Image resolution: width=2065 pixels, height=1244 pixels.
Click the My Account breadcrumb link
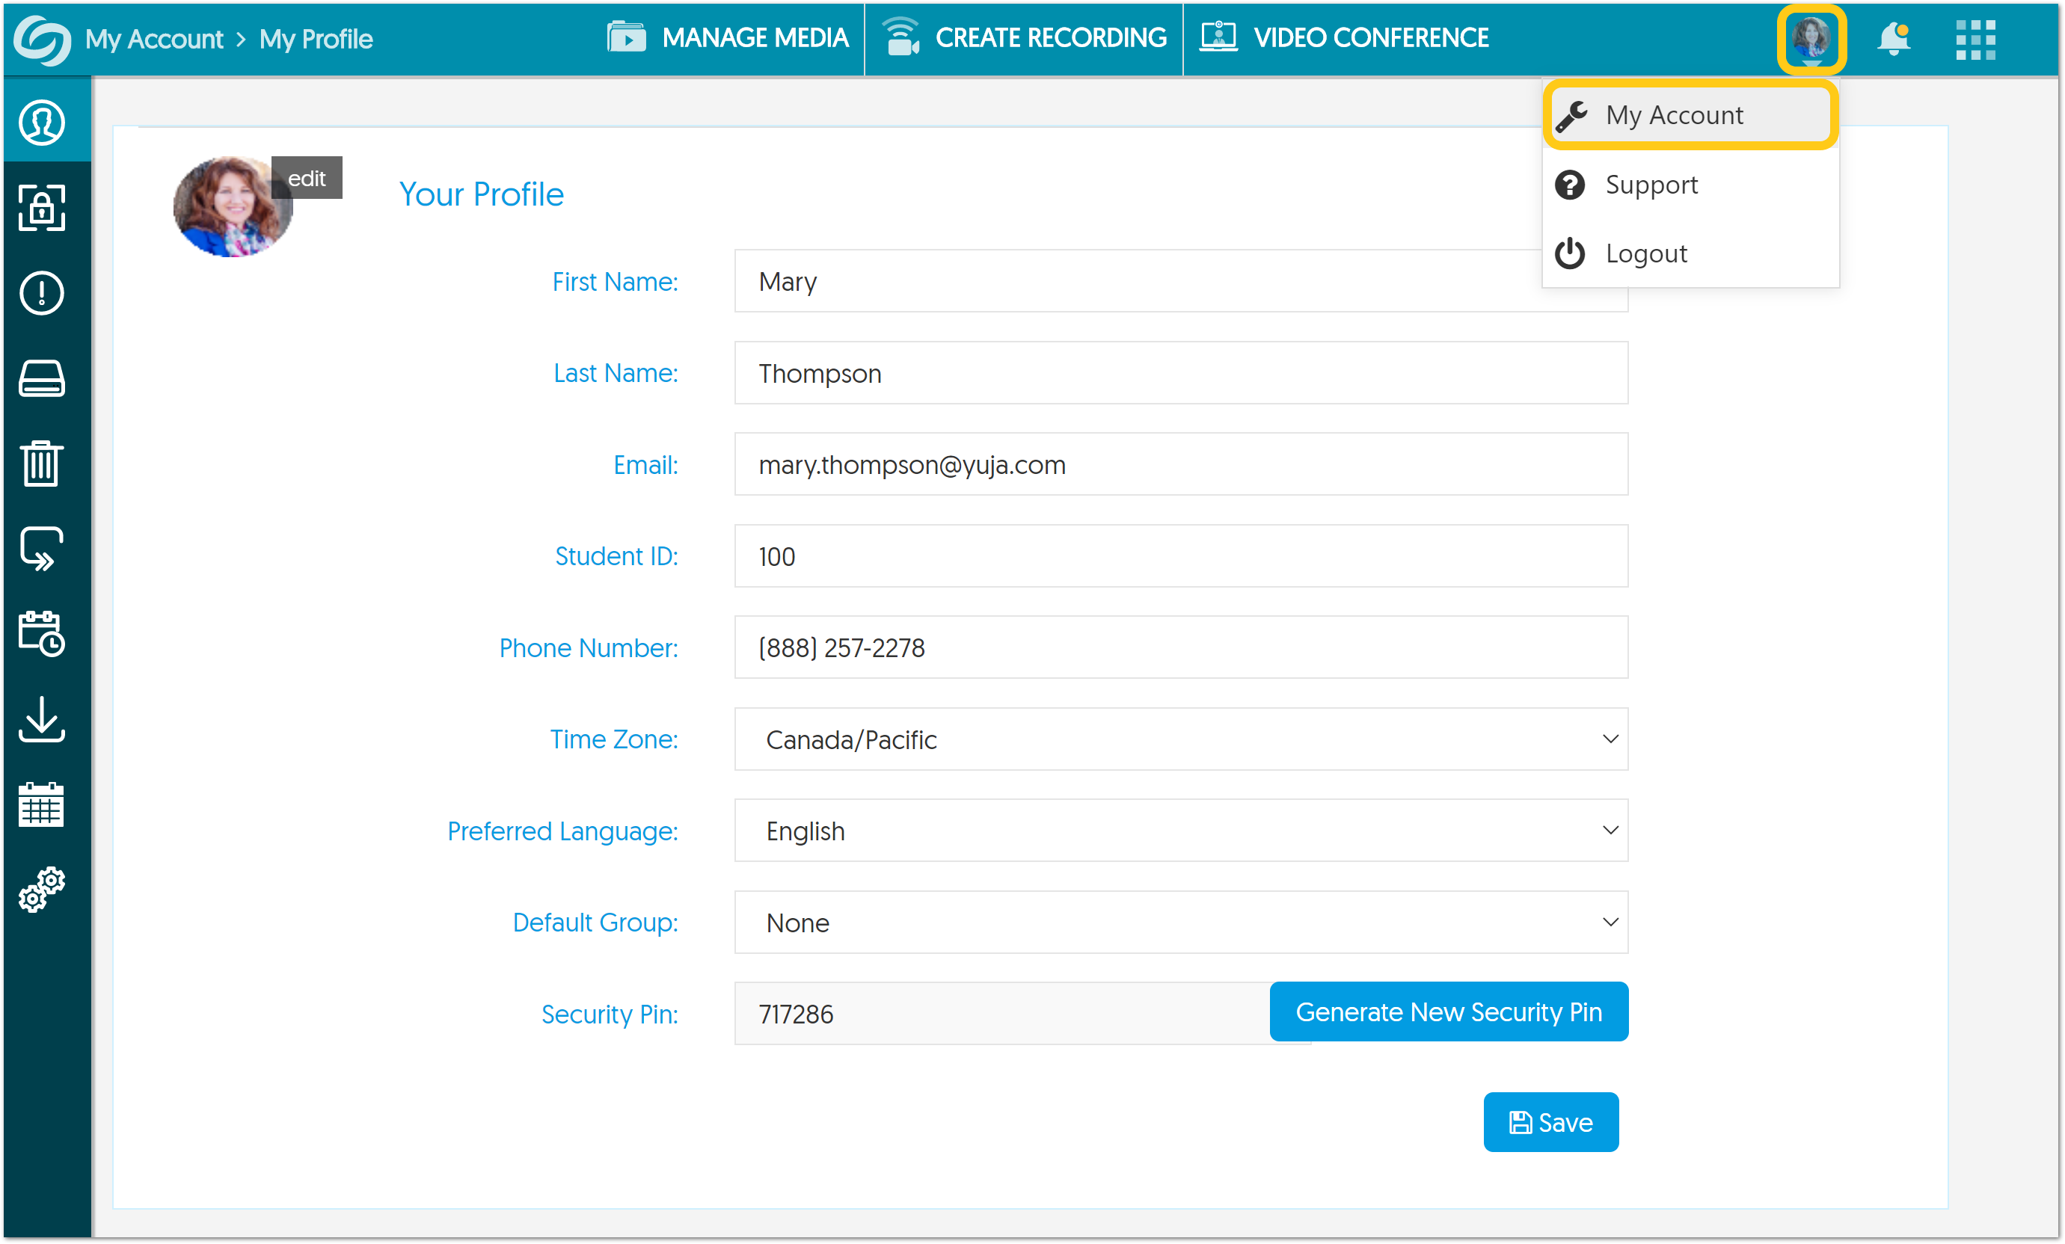pyautogui.click(x=154, y=40)
